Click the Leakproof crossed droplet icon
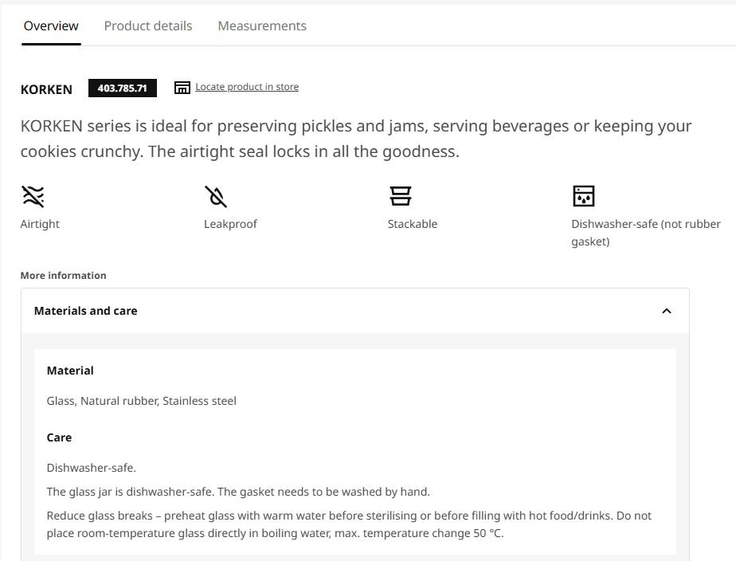 (216, 196)
